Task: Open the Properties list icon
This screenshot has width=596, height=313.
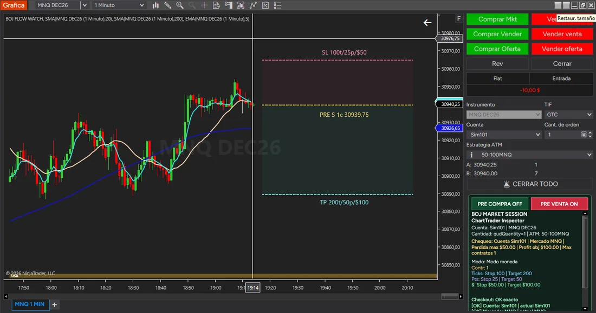Action: (x=278, y=5)
